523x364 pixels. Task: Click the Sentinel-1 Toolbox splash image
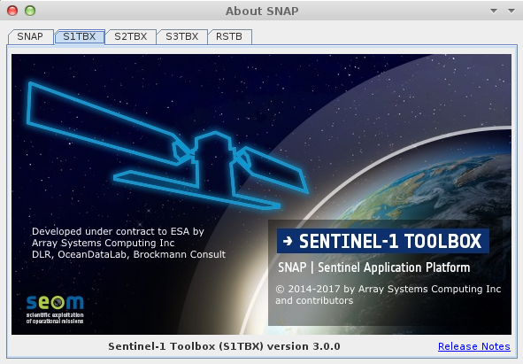click(x=261, y=194)
